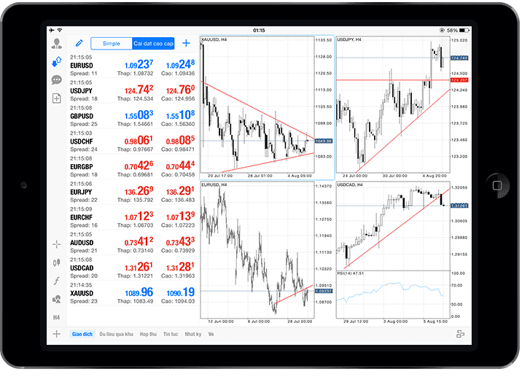
Task: Switch to Simple view mode
Action: click(112, 44)
